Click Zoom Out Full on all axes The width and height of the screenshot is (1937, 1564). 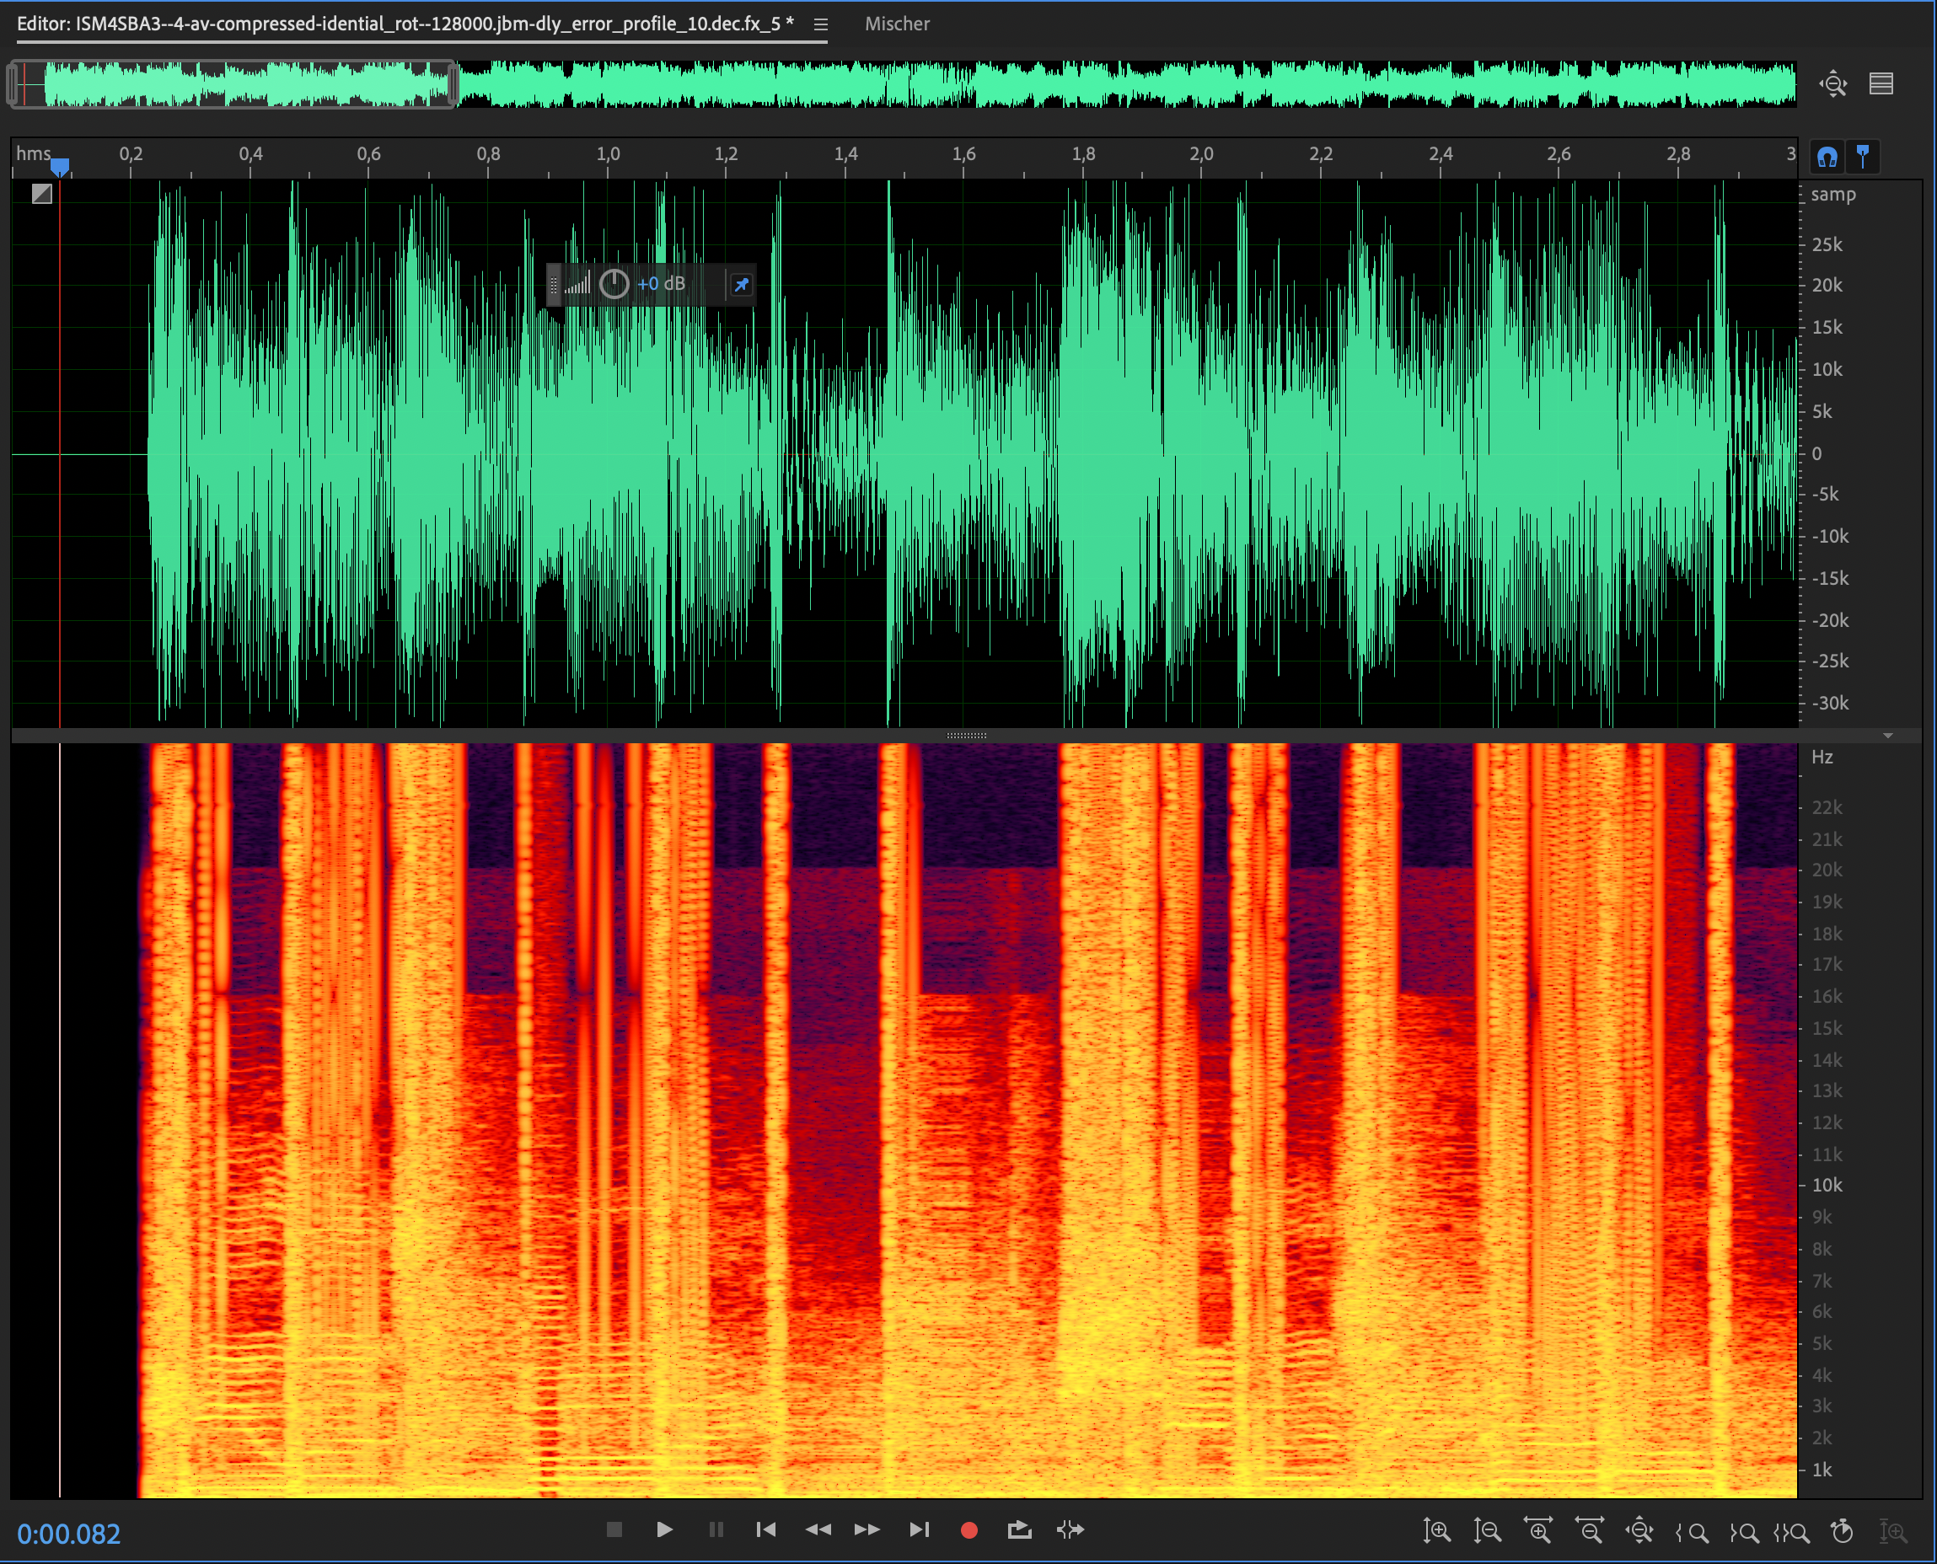tap(1639, 1530)
